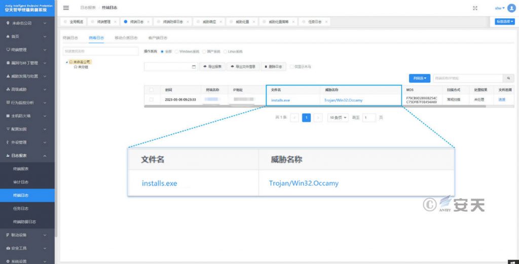Expand the 联动设备 sidebar chevron
Viewport: 519px width, 264px height.
click(45, 235)
